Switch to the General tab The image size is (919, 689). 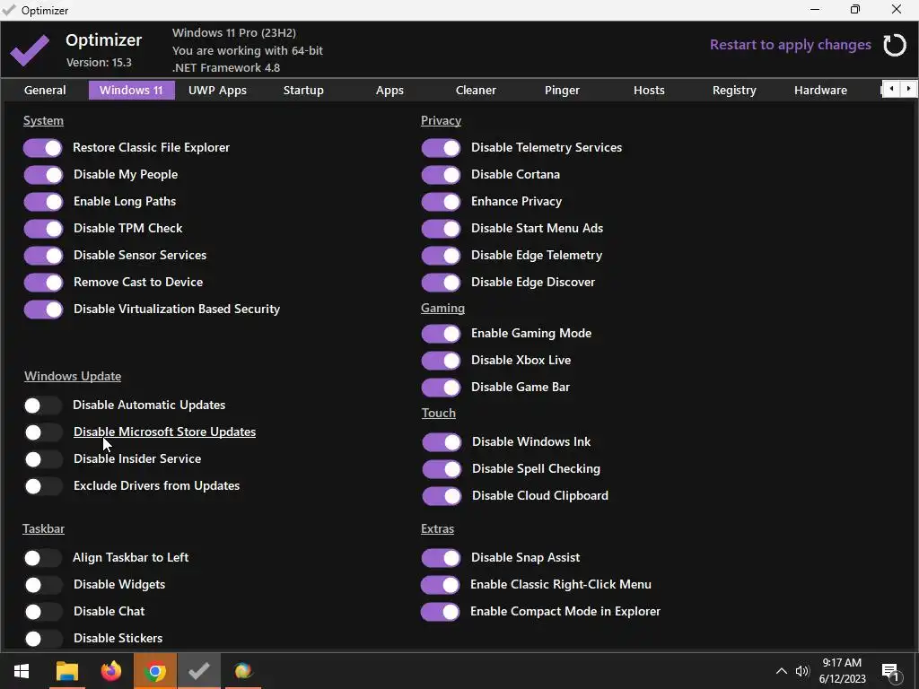pos(45,91)
